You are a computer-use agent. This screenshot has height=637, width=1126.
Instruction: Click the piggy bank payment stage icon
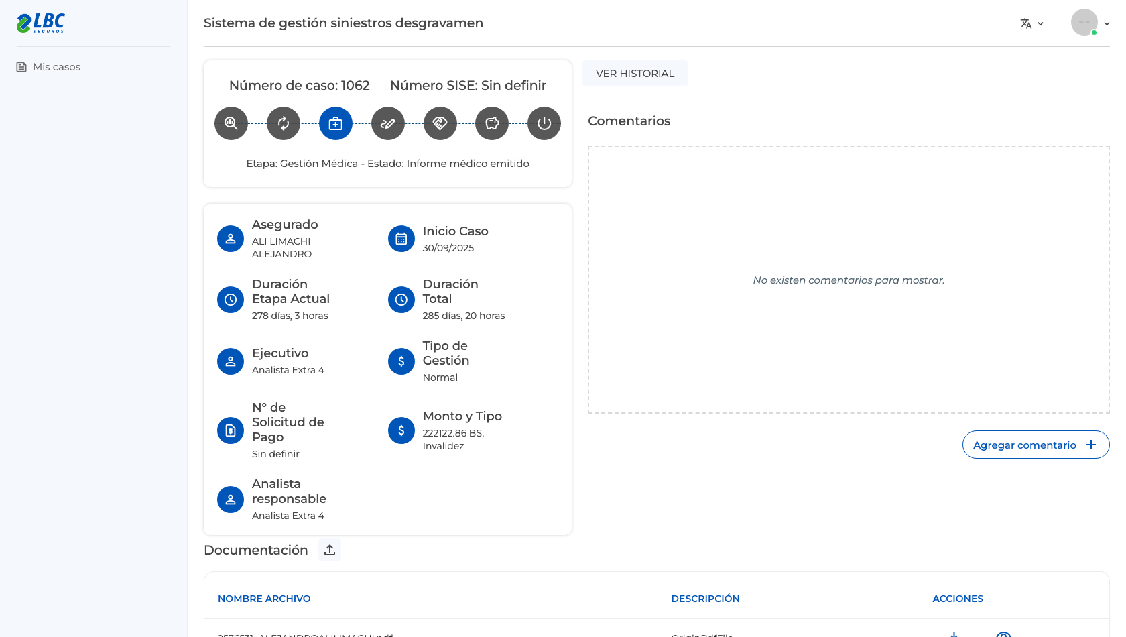click(x=492, y=123)
